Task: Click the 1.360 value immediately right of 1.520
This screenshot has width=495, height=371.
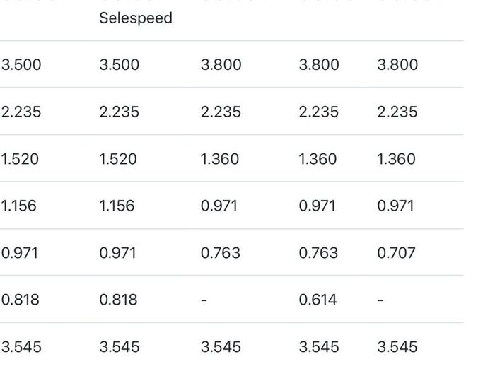Action: coord(220,159)
